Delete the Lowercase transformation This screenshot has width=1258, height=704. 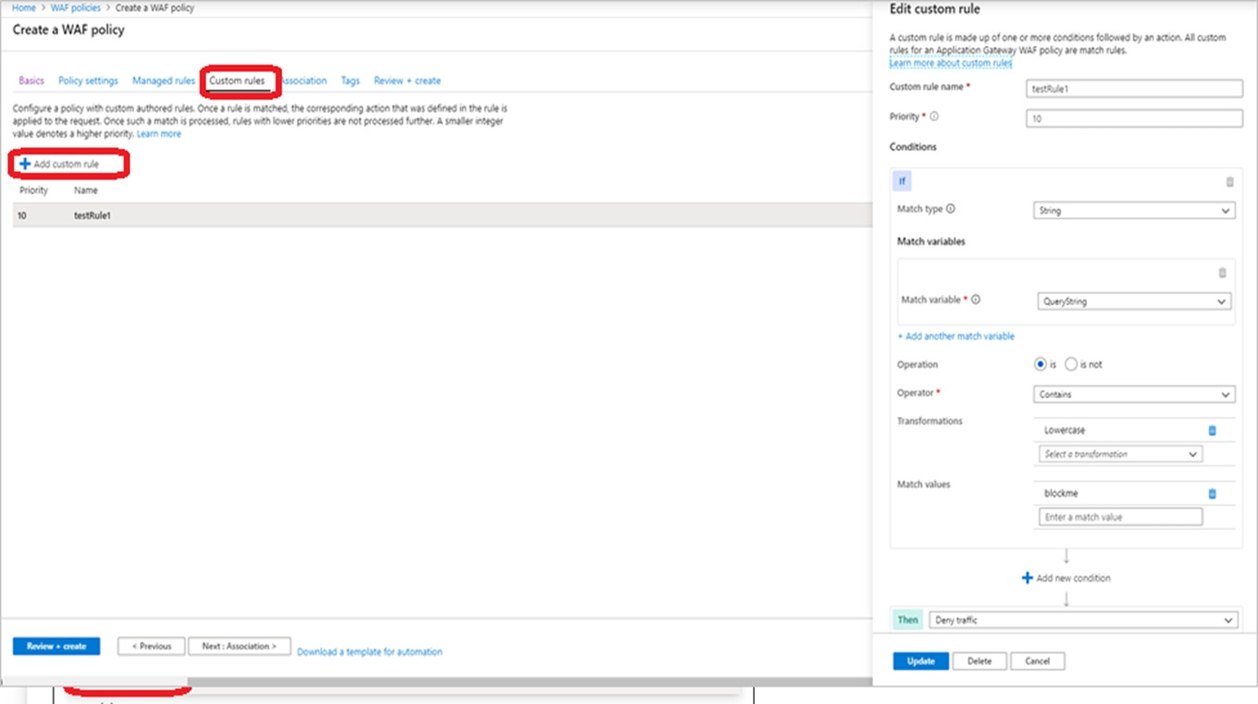coord(1212,430)
